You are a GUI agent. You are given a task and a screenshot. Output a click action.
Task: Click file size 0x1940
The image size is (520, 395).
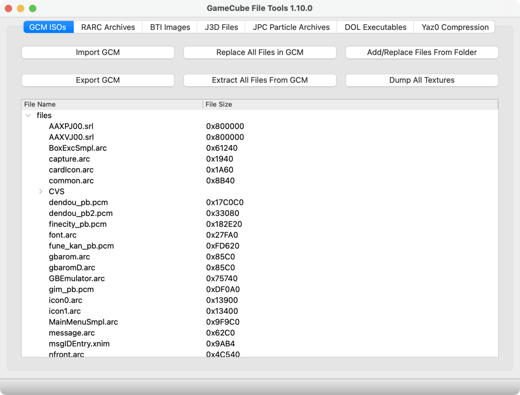[220, 159]
